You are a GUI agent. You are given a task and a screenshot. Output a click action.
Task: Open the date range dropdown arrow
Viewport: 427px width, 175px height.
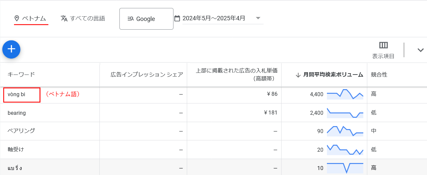258,18
